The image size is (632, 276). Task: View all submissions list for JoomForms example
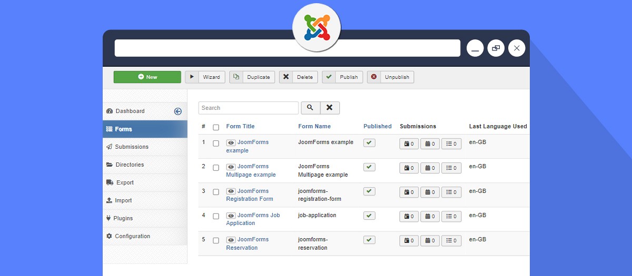[451, 144]
